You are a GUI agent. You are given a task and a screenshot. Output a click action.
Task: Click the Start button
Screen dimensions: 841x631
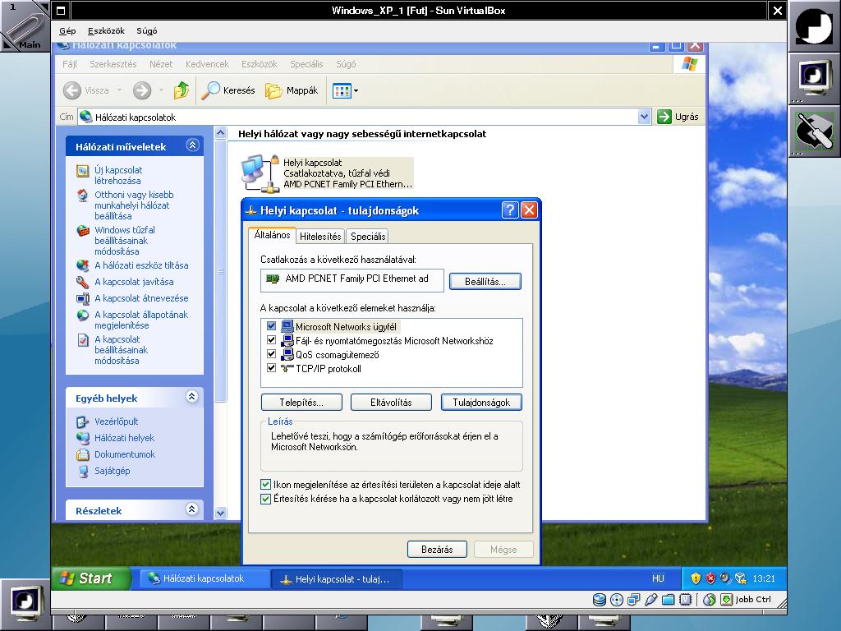coord(91,578)
